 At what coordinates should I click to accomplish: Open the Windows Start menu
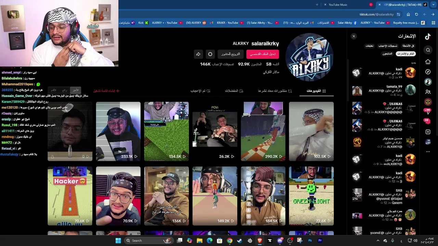[118, 241]
